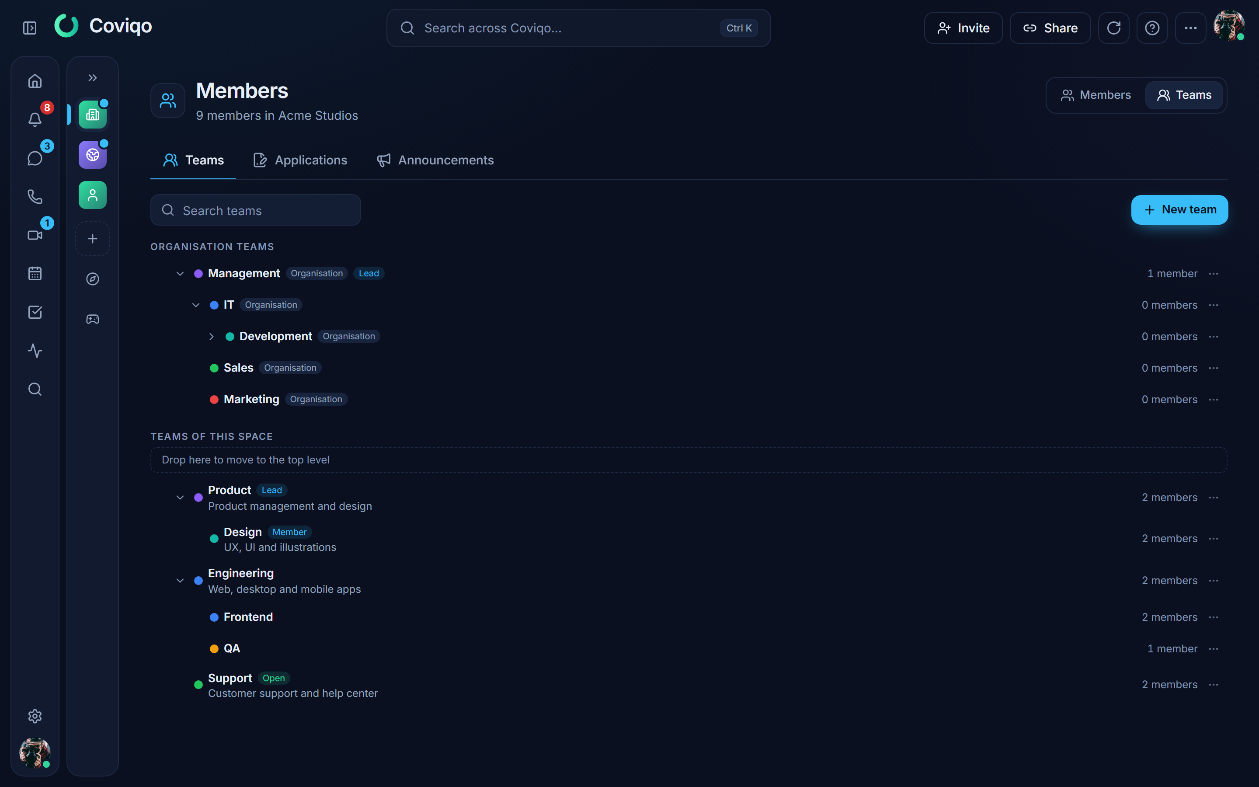Click the Share button
Image resolution: width=1259 pixels, height=787 pixels.
pos(1050,28)
